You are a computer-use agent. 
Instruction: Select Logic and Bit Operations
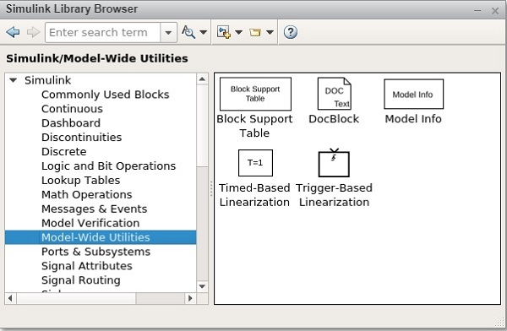[108, 165]
